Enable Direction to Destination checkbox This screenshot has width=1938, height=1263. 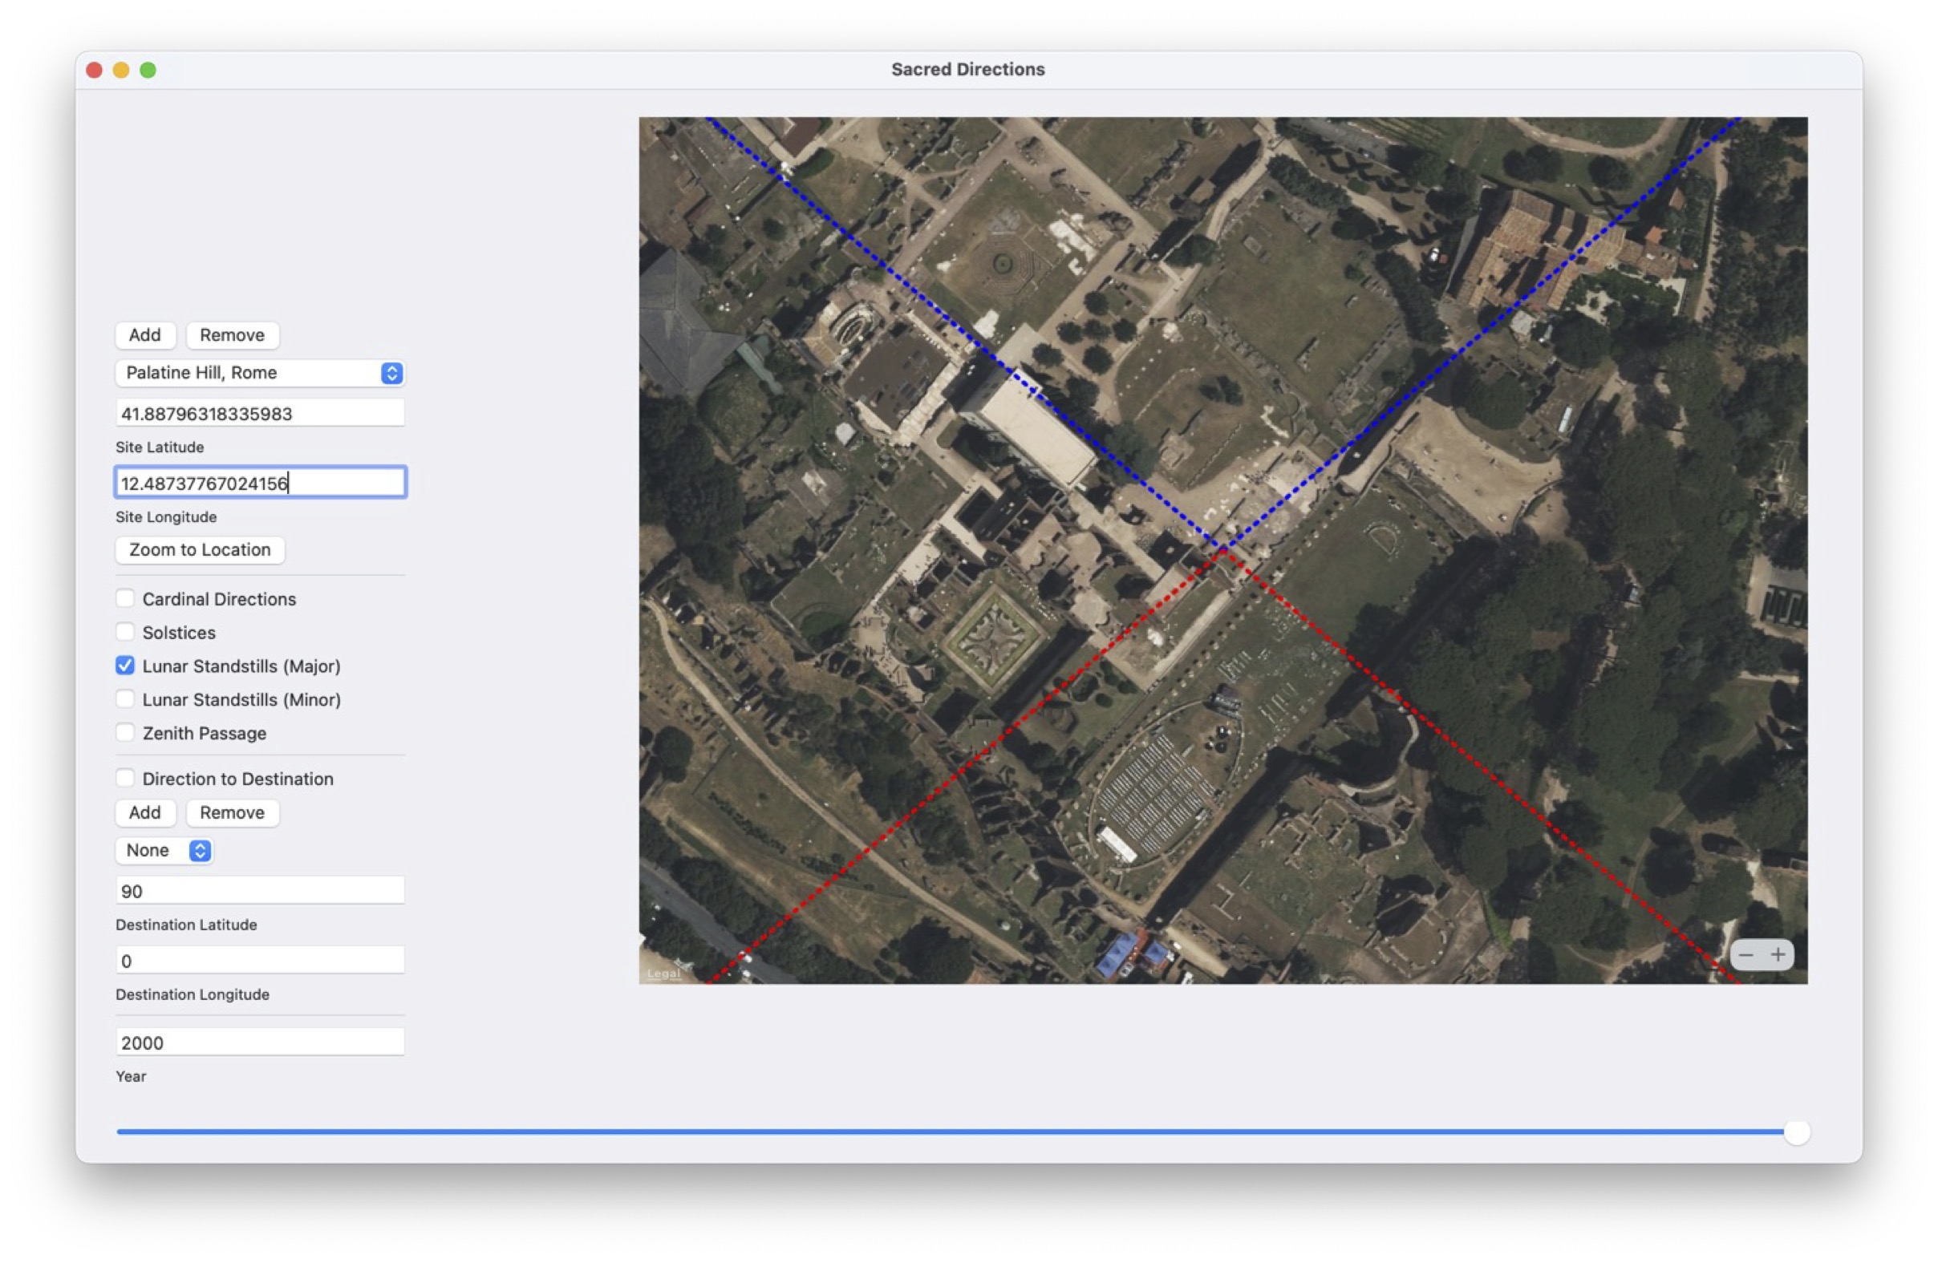click(125, 778)
